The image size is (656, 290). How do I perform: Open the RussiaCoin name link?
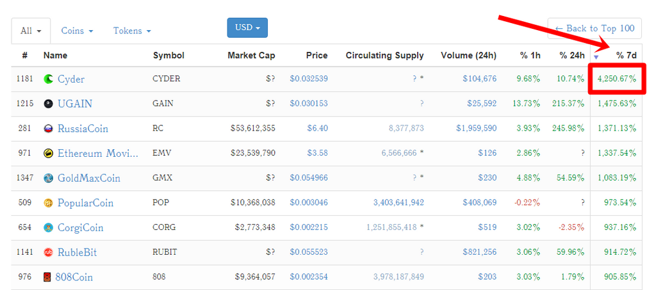click(x=83, y=129)
